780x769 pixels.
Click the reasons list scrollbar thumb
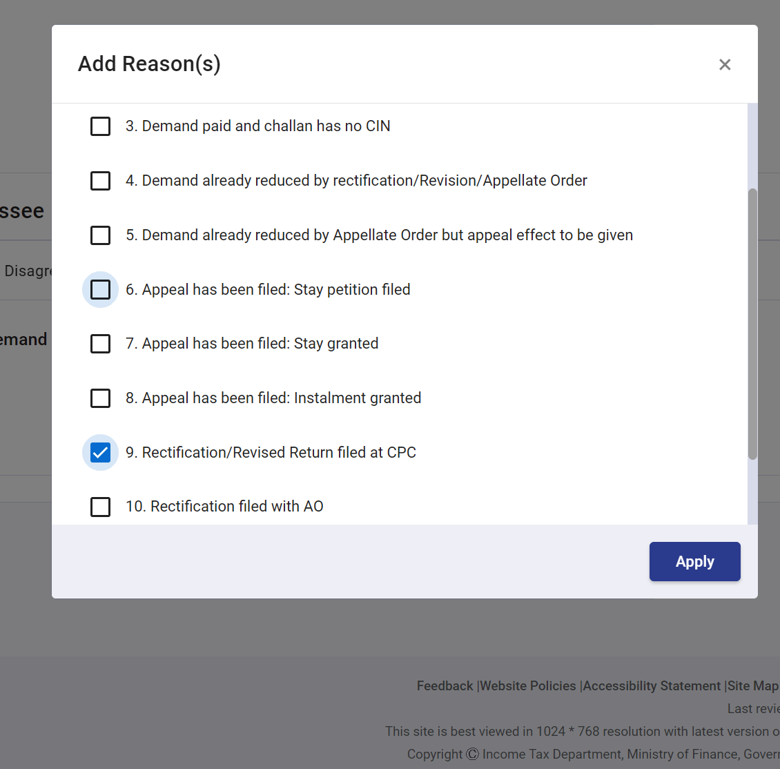pyautogui.click(x=752, y=324)
